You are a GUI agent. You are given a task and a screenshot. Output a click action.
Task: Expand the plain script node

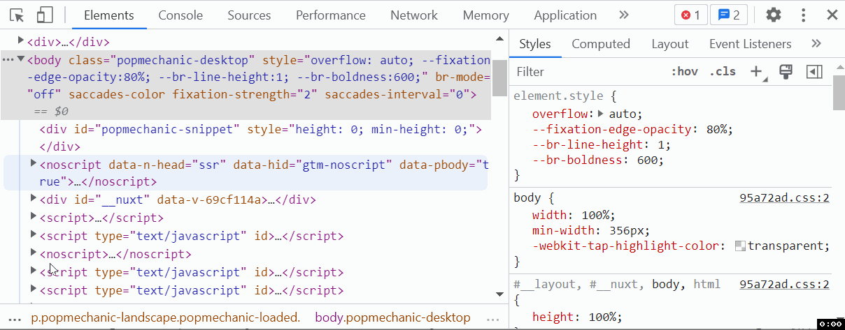point(33,216)
